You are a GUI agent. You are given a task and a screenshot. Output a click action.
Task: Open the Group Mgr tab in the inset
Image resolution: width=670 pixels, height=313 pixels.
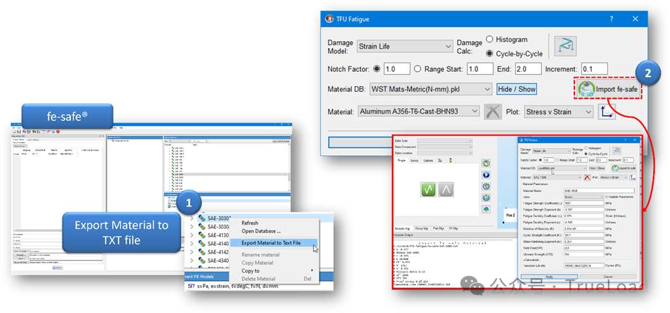(x=421, y=228)
